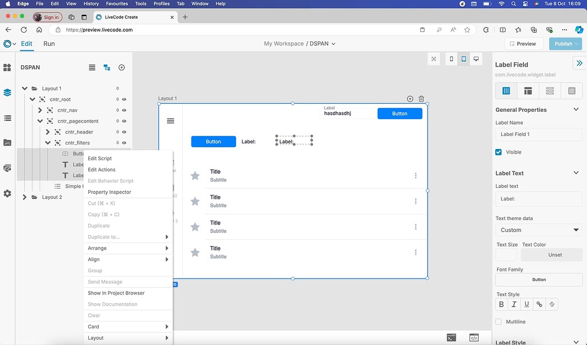The height and width of the screenshot is (345, 587).
Task: Select the strikethrough text style icon
Action: coord(551,304)
